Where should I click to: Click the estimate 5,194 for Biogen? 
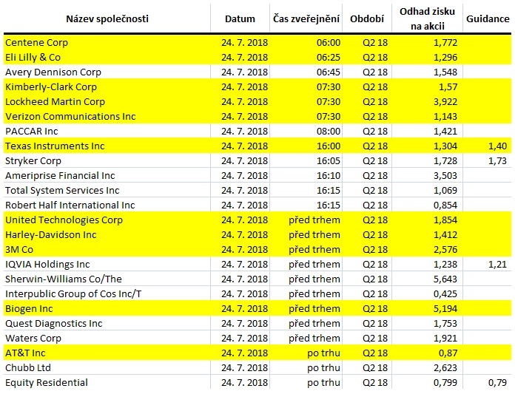coord(445,309)
